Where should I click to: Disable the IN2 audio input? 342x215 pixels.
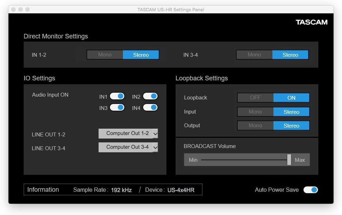[x=150, y=97]
